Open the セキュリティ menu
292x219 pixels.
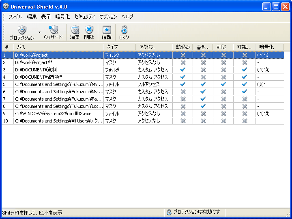[85, 17]
